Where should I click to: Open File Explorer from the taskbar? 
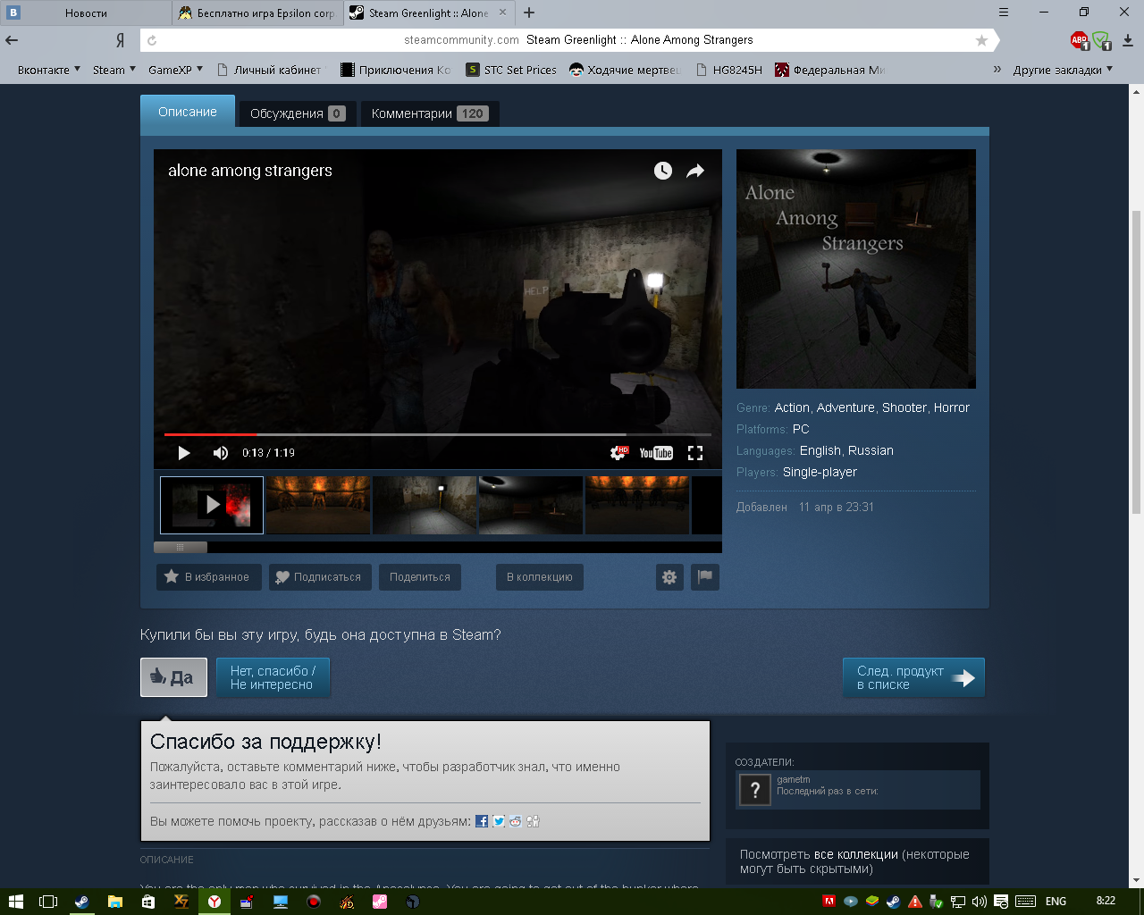[115, 902]
